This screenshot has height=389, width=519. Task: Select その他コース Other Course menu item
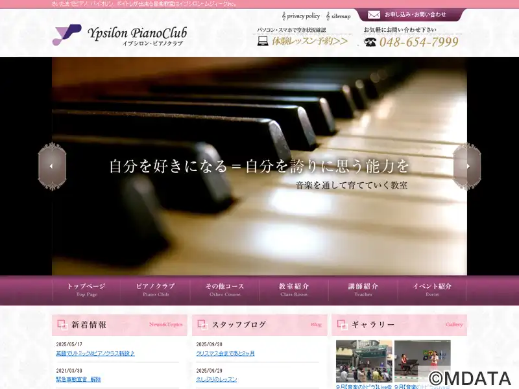tap(224, 289)
